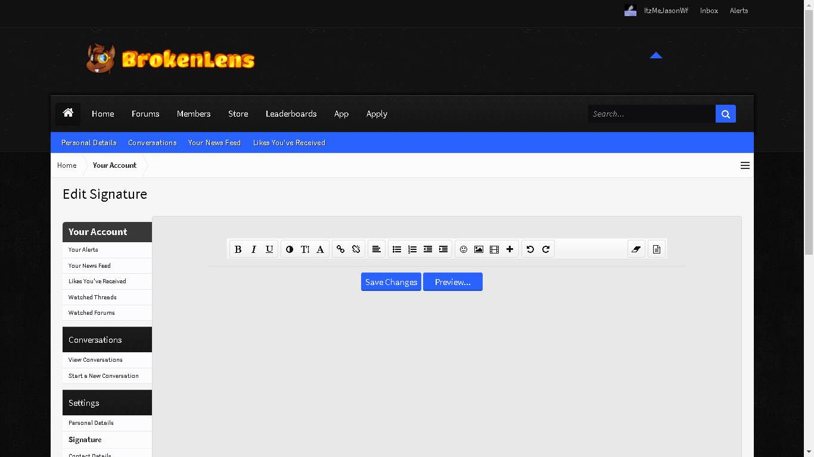Open the font size dropdown

[305, 249]
